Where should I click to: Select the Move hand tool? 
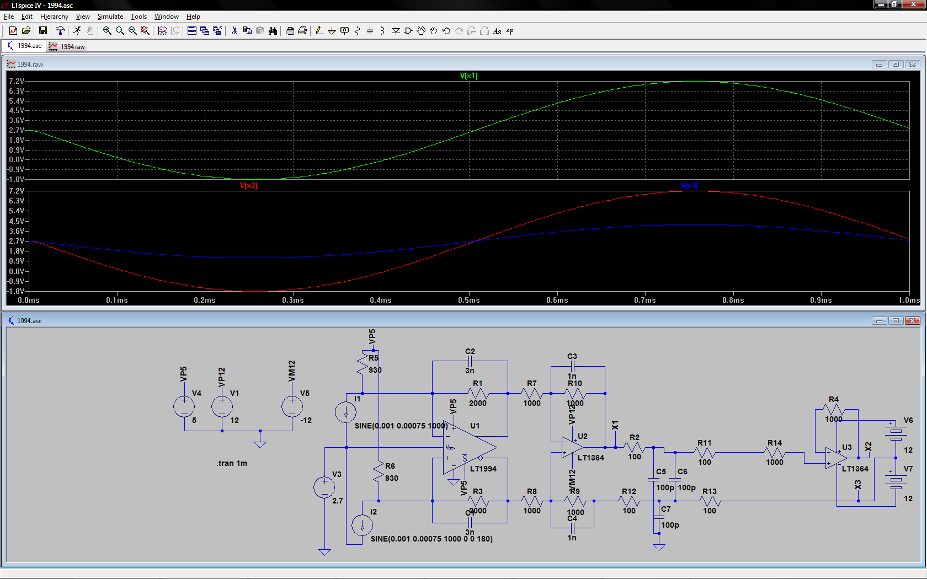(421, 31)
